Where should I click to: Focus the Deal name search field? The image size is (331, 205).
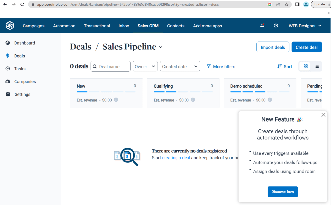[113, 66]
